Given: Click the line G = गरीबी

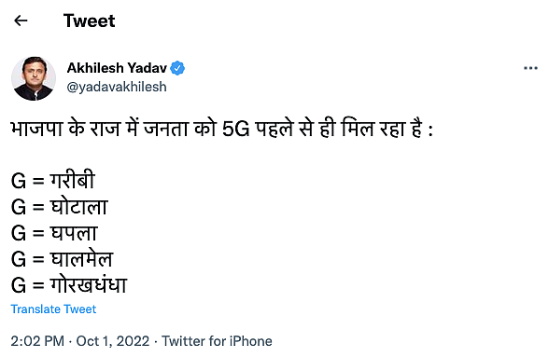Looking at the screenshot, I should (x=53, y=180).
